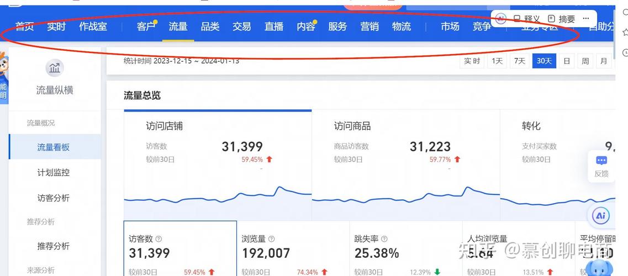
Task: Click the 25.38% 跳失率 value
Action: click(x=377, y=253)
